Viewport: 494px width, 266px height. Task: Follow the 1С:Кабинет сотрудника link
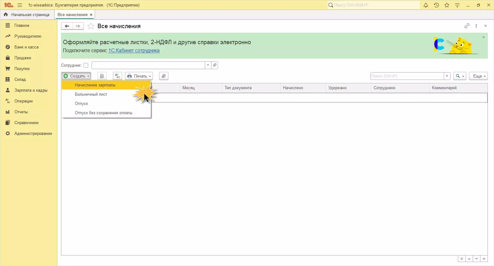134,50
